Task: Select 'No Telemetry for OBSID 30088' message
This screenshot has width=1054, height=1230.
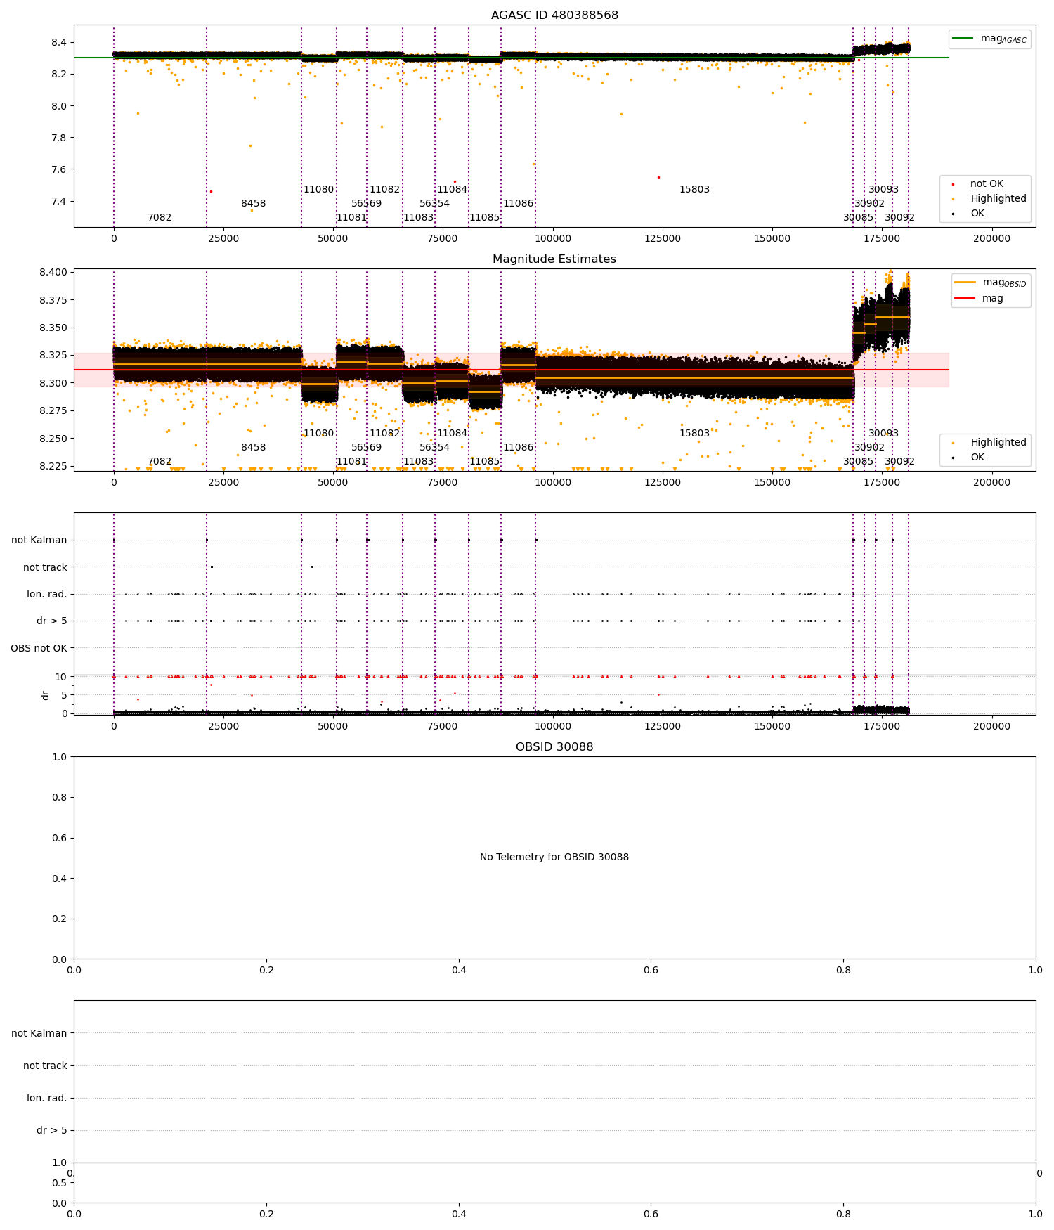Action: [554, 857]
